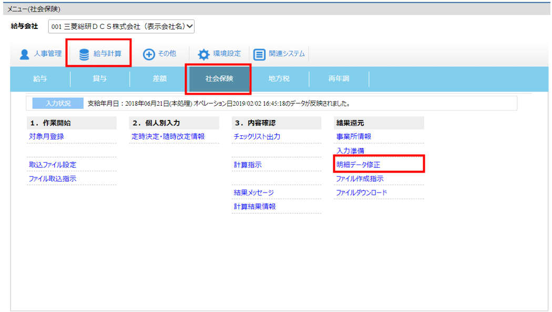Open the 環境設定 menu label

pyautogui.click(x=227, y=54)
